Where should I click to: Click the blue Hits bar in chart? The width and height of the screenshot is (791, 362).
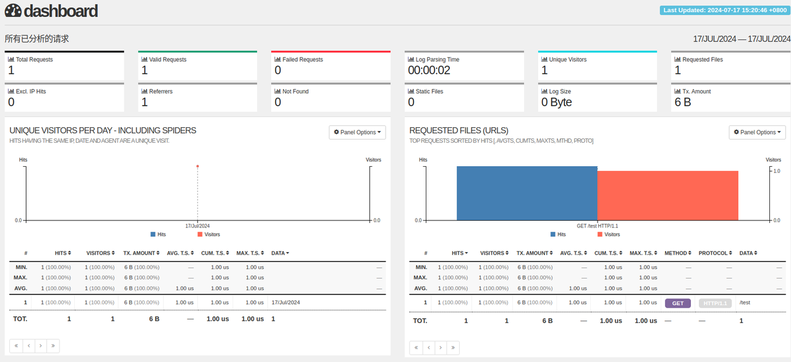pyautogui.click(x=527, y=193)
